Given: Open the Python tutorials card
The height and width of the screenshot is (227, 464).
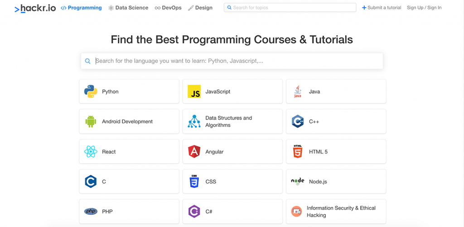Looking at the screenshot, I should 129,92.
